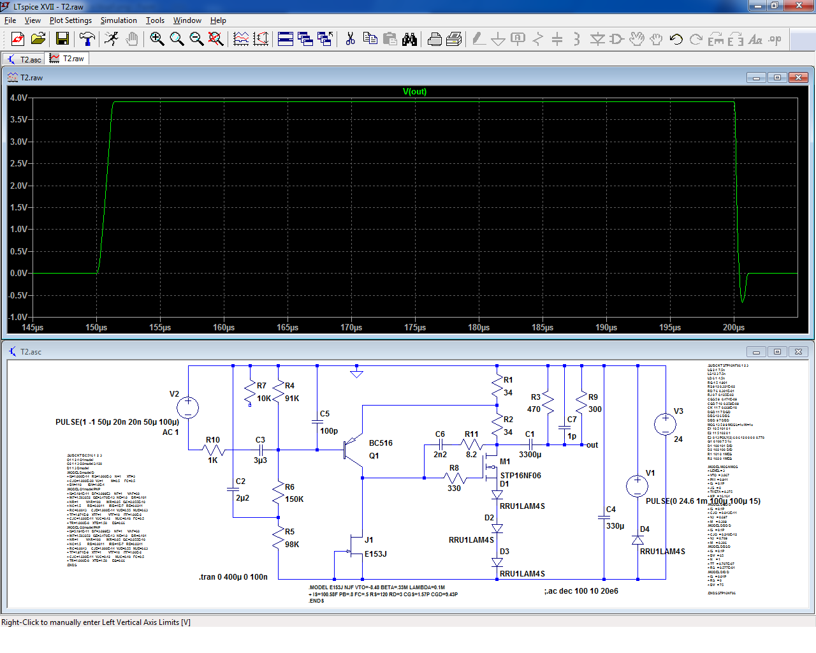Click the Zoom Out magnifier with minus sign

tap(196, 40)
